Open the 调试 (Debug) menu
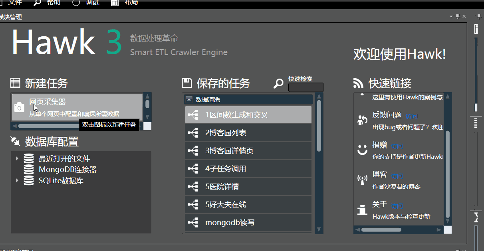Image resolution: width=484 pixels, height=251 pixels. (92, 3)
